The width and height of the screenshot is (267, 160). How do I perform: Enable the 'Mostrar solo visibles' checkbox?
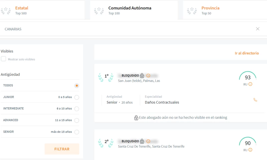click(x=4, y=59)
